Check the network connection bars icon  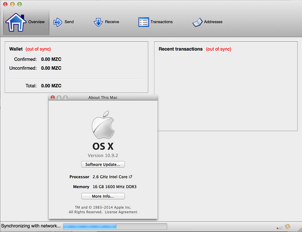click(279, 227)
